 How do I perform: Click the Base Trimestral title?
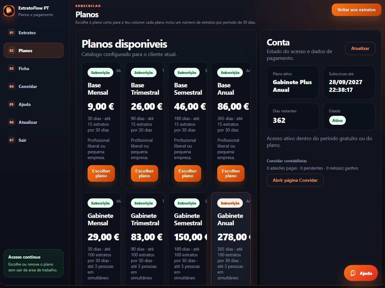[145, 89]
